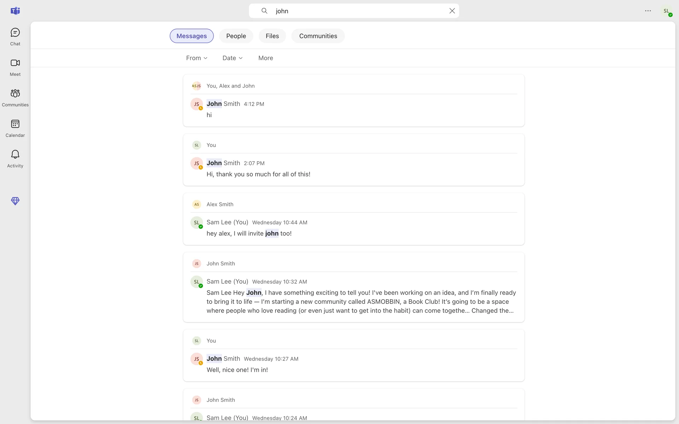
Task: Open the SL profile avatar menu
Action: [x=667, y=11]
